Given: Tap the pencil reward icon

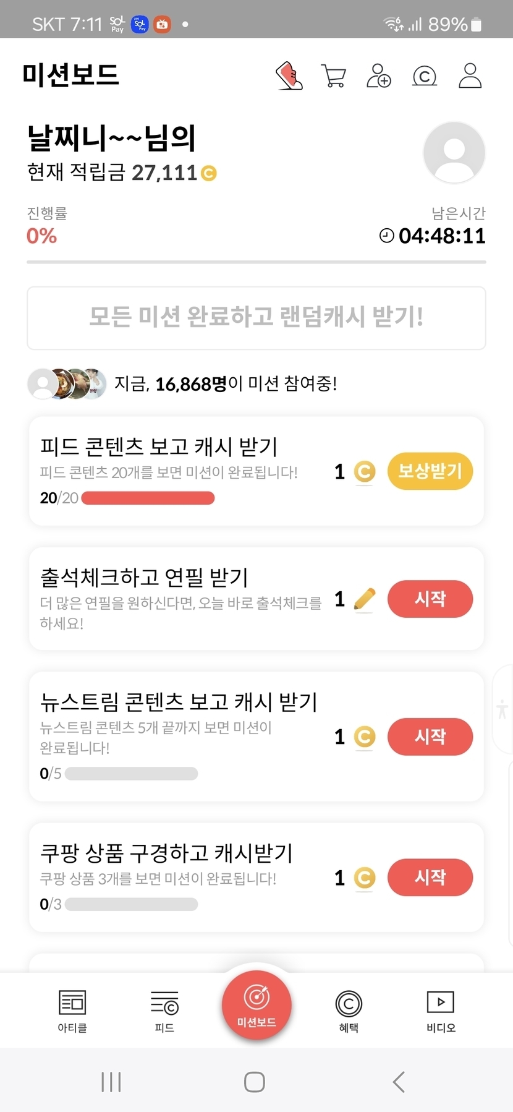Looking at the screenshot, I should click(x=365, y=599).
